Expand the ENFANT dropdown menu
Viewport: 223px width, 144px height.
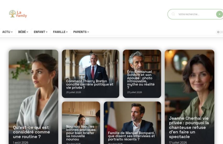click(x=40, y=32)
